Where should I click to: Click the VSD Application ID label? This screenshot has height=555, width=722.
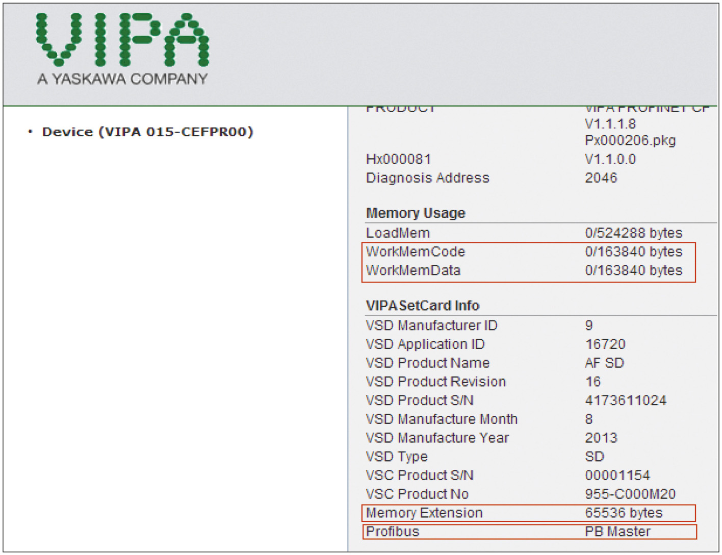click(425, 344)
